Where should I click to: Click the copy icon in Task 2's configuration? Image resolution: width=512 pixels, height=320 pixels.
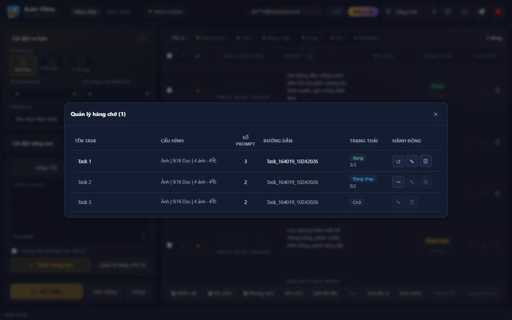[214, 181]
